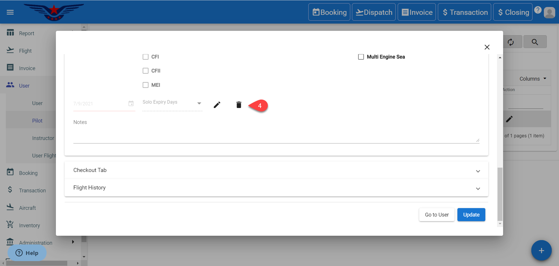Click the trash delete icon in the dialog
The image size is (559, 266).
239,105
